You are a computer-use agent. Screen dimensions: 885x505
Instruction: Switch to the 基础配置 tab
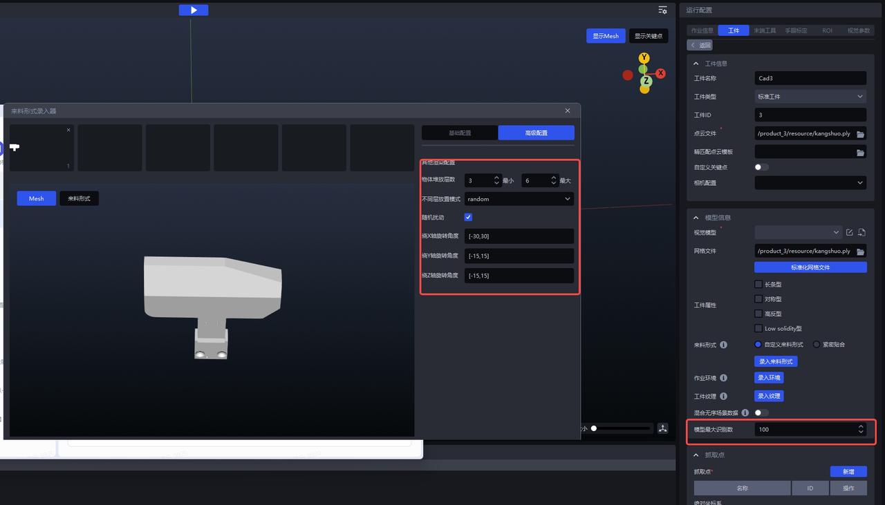pos(460,133)
